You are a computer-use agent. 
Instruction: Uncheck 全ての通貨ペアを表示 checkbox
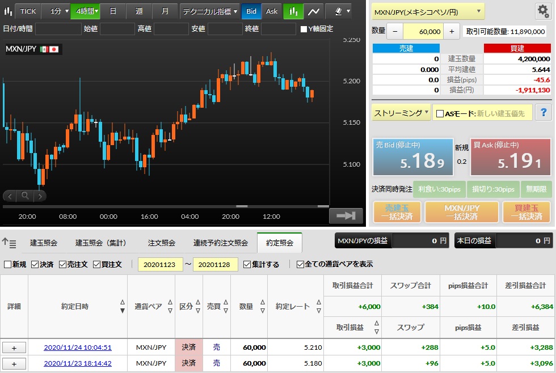pyautogui.click(x=300, y=264)
